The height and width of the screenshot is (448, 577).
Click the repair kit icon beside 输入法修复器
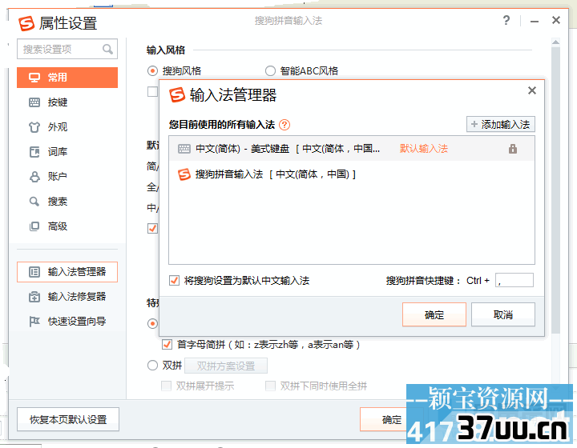coord(34,296)
